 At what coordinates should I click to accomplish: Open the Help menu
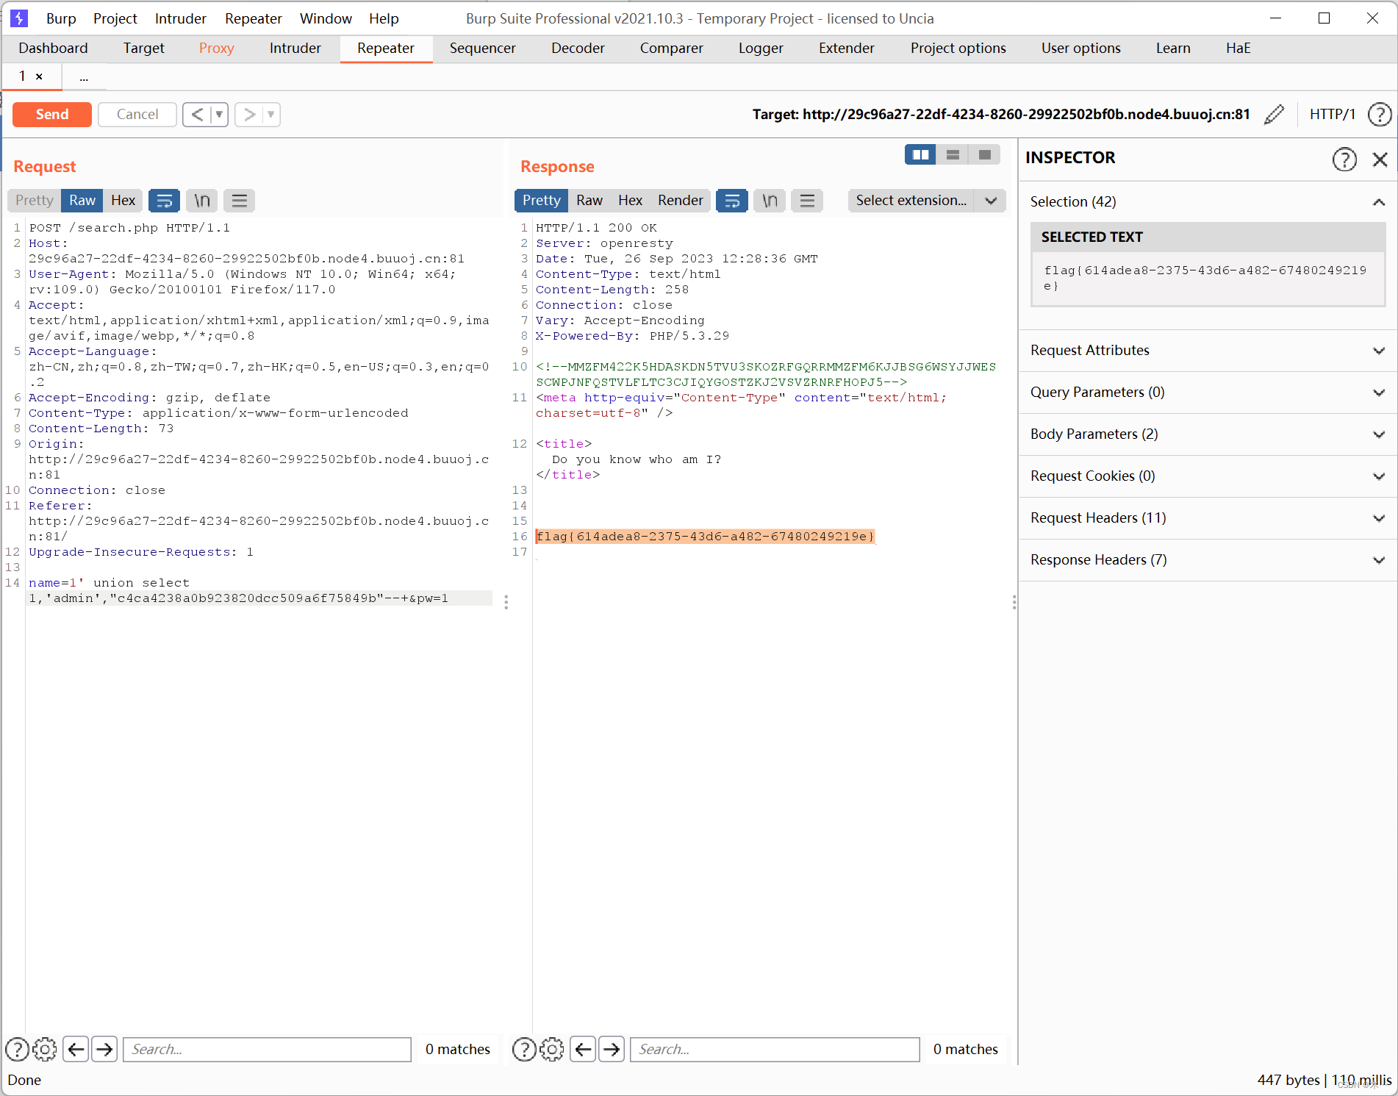[x=384, y=18]
